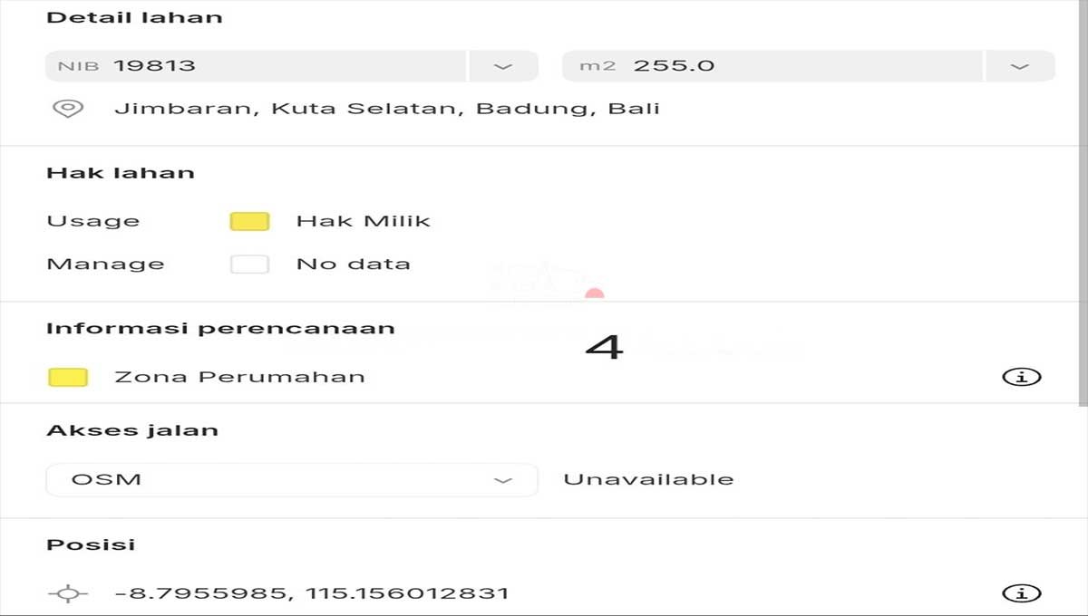This screenshot has width=1088, height=616.
Task: Click the Unavailable road access status
Action: click(648, 479)
